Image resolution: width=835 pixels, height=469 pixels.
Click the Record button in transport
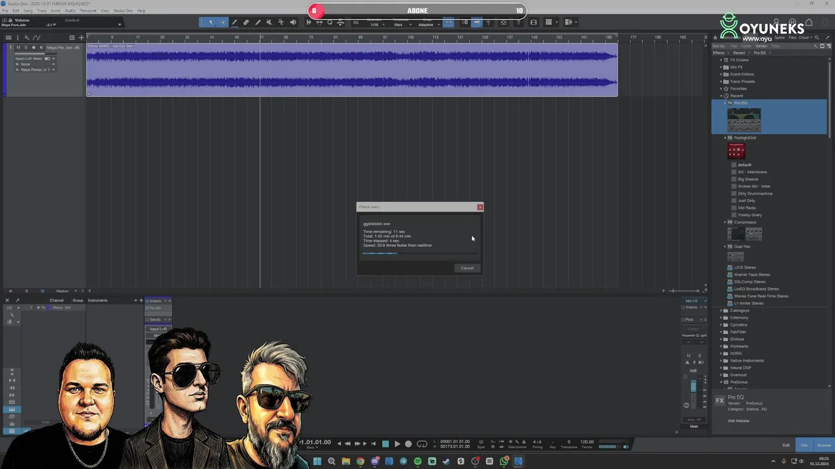(x=408, y=444)
